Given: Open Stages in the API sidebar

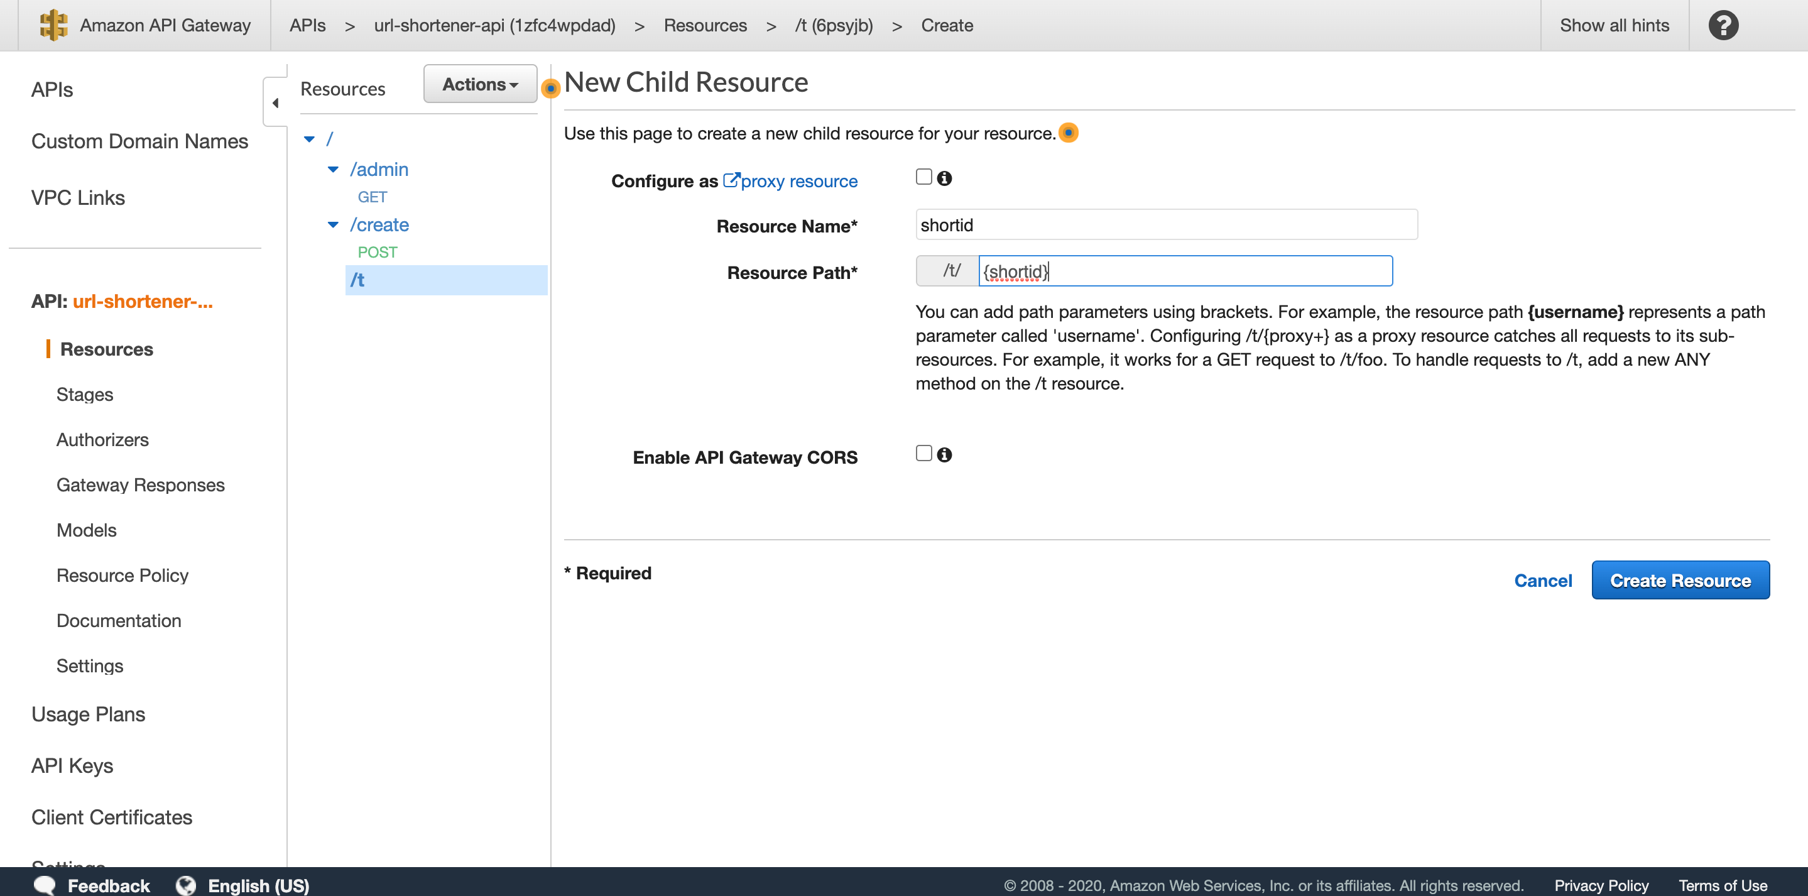Looking at the screenshot, I should [x=85, y=395].
